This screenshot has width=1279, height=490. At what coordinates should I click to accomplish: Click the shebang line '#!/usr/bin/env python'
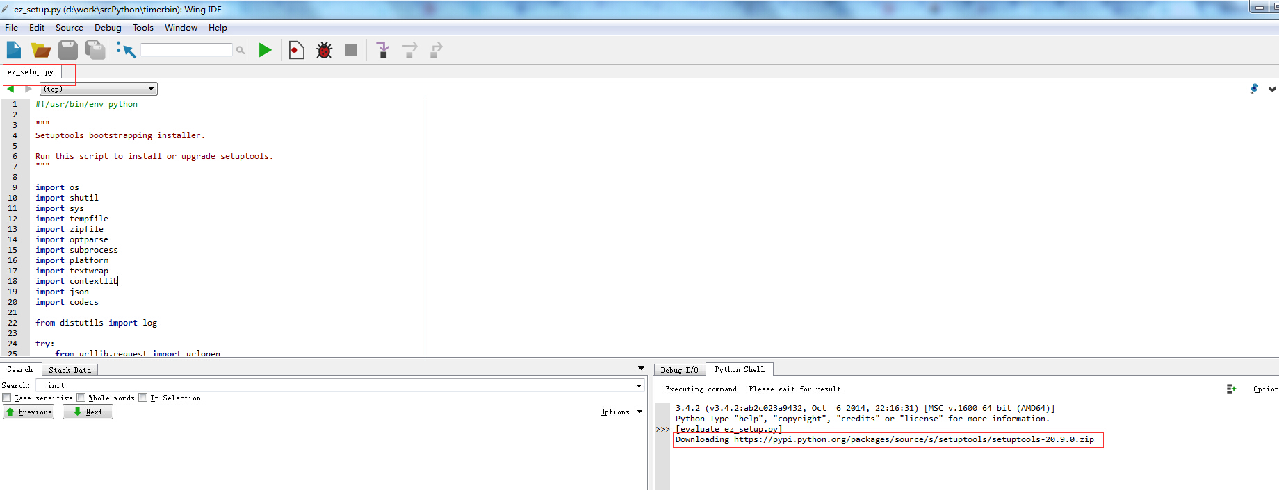click(x=86, y=104)
